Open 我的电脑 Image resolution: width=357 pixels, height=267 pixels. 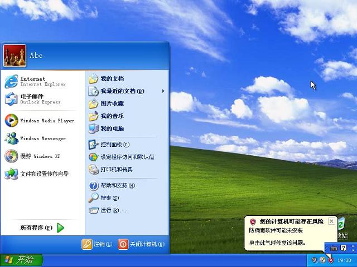pos(112,128)
